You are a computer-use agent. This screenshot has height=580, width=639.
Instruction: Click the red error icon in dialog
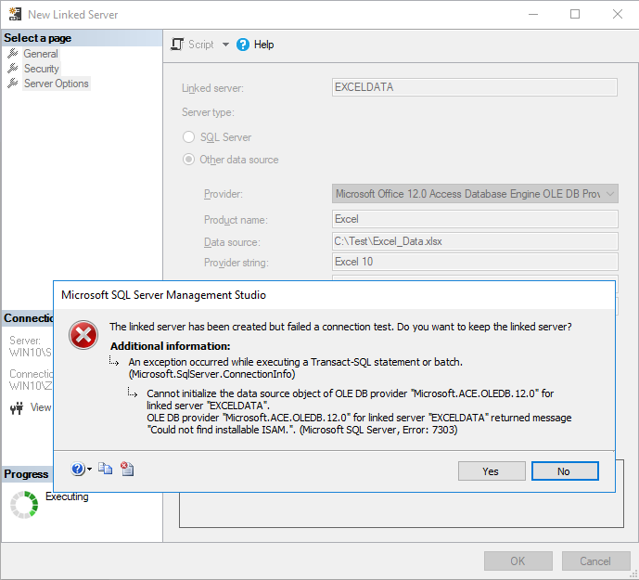(83, 335)
